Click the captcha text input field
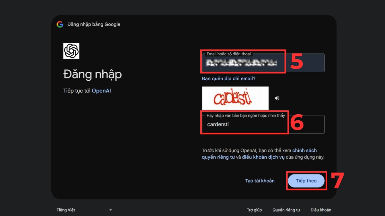Image resolution: width=385 pixels, height=216 pixels. (263, 124)
